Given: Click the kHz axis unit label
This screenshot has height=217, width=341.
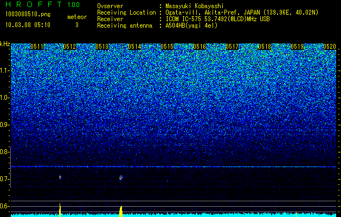Looking at the screenshot, I should [x=5, y=44].
